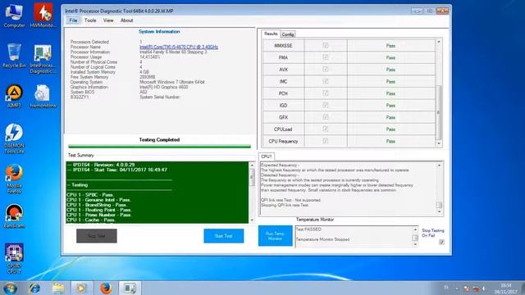Click the network tray icon

pyautogui.click(x=476, y=288)
